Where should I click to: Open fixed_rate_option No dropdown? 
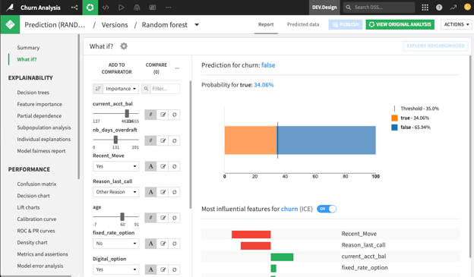point(115,244)
